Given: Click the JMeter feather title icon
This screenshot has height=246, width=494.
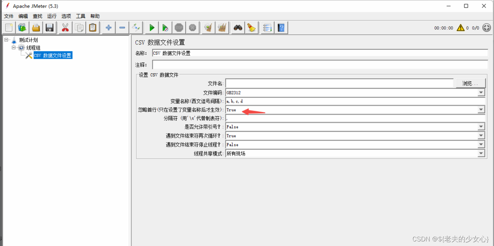Looking at the screenshot, I should [x=7, y=6].
